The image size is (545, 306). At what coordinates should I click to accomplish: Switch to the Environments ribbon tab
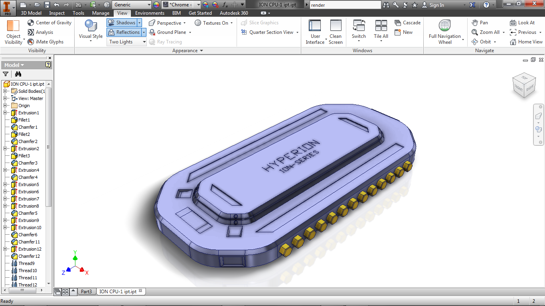pyautogui.click(x=150, y=13)
